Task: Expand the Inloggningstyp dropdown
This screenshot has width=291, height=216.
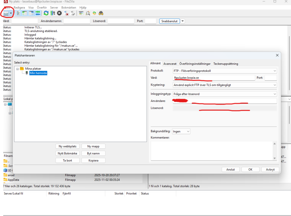Action: tap(225, 94)
